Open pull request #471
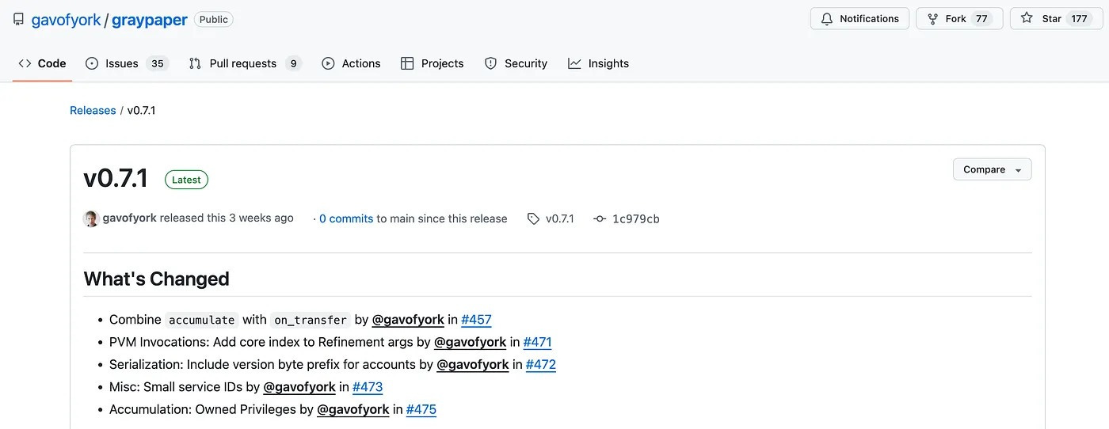Image resolution: width=1109 pixels, height=429 pixels. tap(537, 342)
